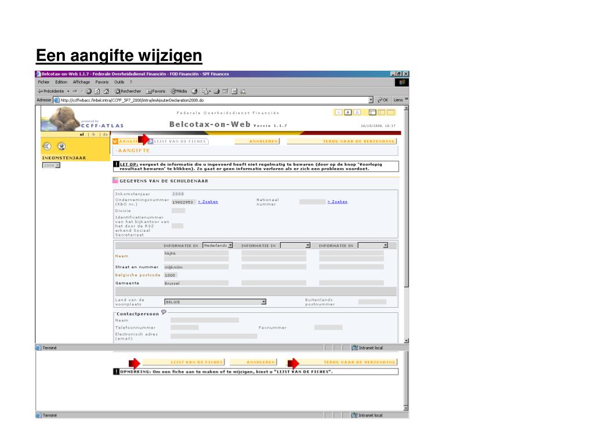Viewport: 594px width, 445px height.
Task: Switch language to fr
Action: (93, 134)
